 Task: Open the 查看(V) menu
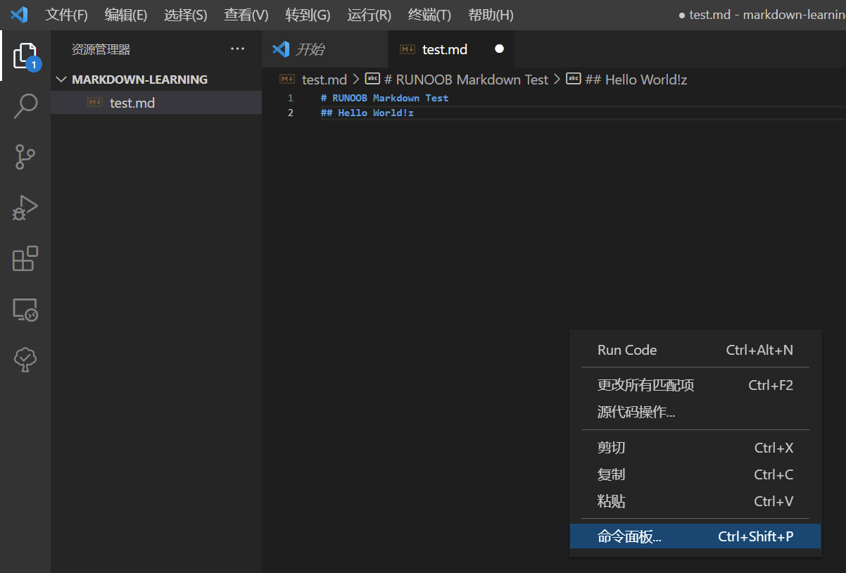click(246, 15)
